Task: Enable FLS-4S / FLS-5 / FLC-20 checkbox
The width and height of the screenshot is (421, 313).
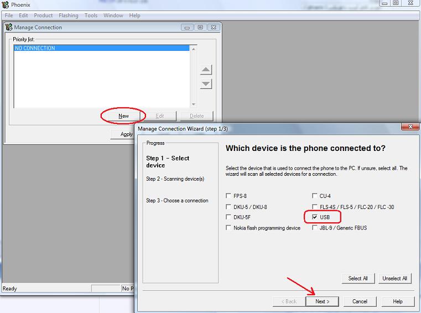Action: click(315, 207)
